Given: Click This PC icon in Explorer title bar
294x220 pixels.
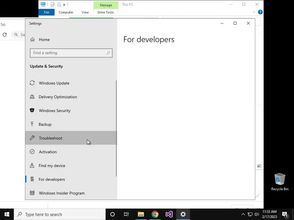Looking at the screenshot, I should tap(43, 4).
